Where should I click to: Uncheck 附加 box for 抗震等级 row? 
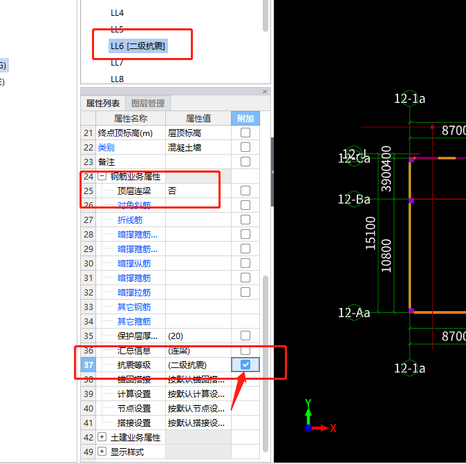[245, 365]
